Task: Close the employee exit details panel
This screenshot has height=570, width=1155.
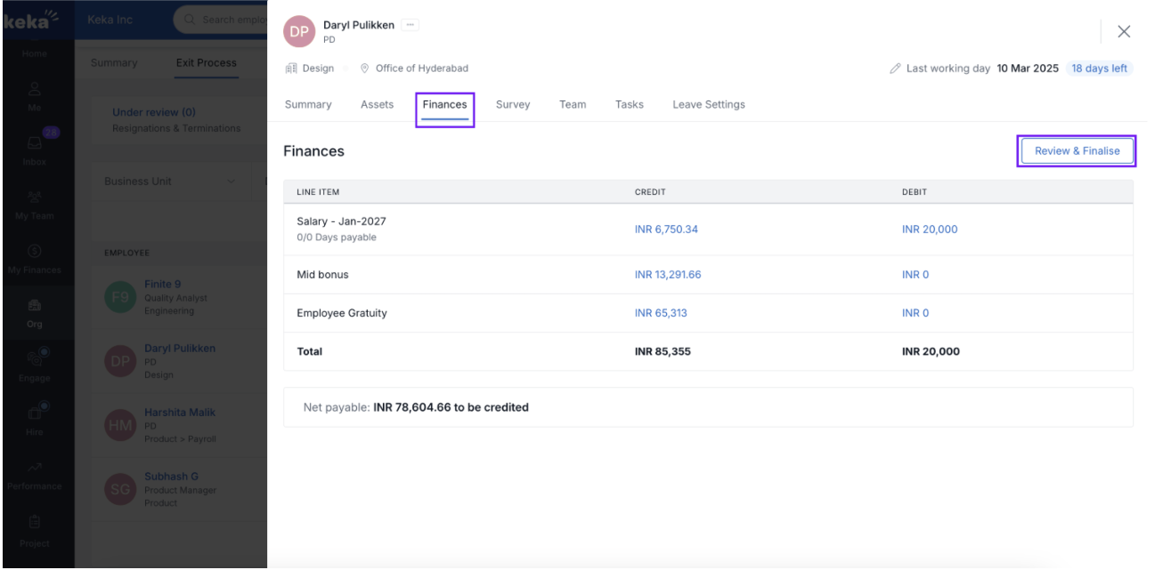Action: click(1124, 31)
